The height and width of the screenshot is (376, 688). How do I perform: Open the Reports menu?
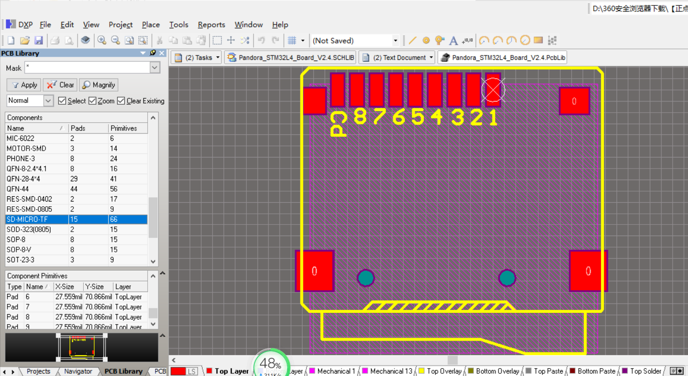(211, 25)
